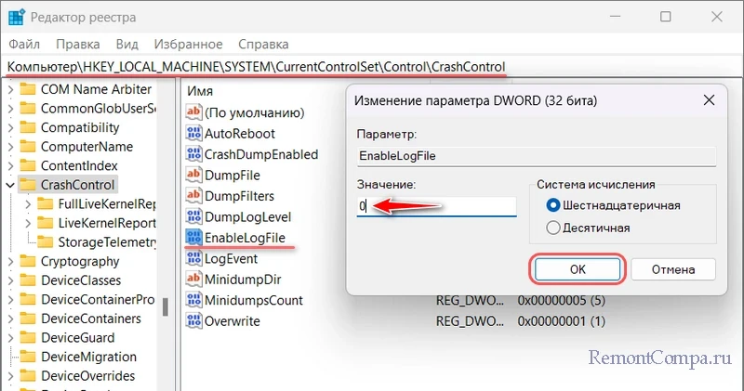Select the Шестнадцатеричная radio button
This screenshot has height=391, width=744.
pos(554,205)
